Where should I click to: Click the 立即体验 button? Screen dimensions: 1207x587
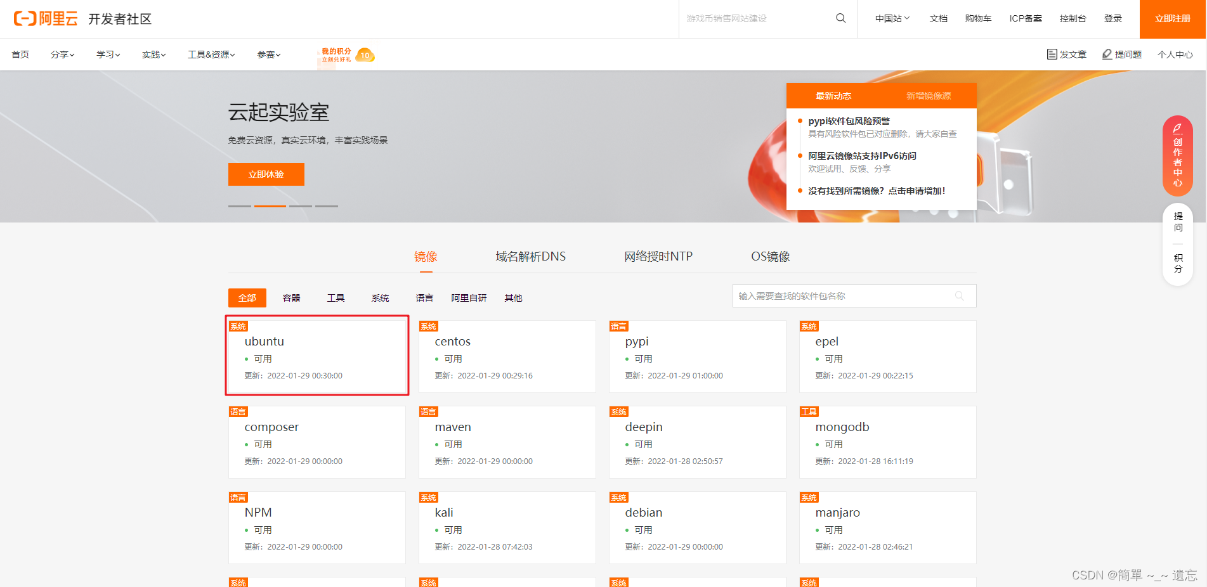coord(266,174)
